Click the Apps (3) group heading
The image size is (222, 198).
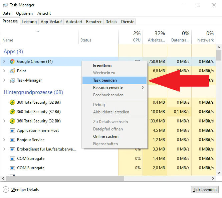(x=13, y=52)
